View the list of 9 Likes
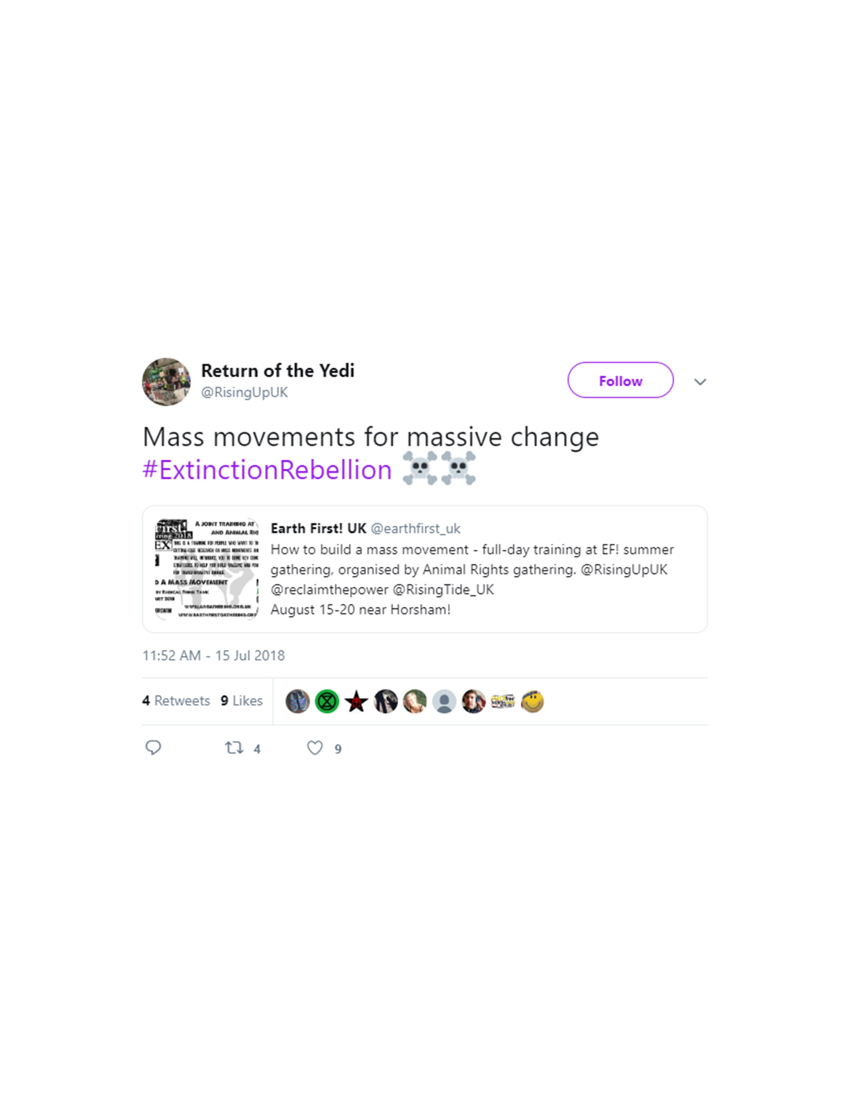 pyautogui.click(x=242, y=701)
